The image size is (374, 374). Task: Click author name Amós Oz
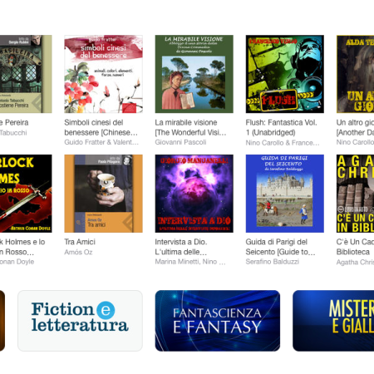[78, 252]
